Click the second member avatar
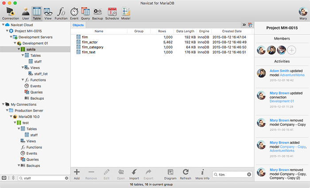The width and height of the screenshot is (310, 188). [271, 50]
